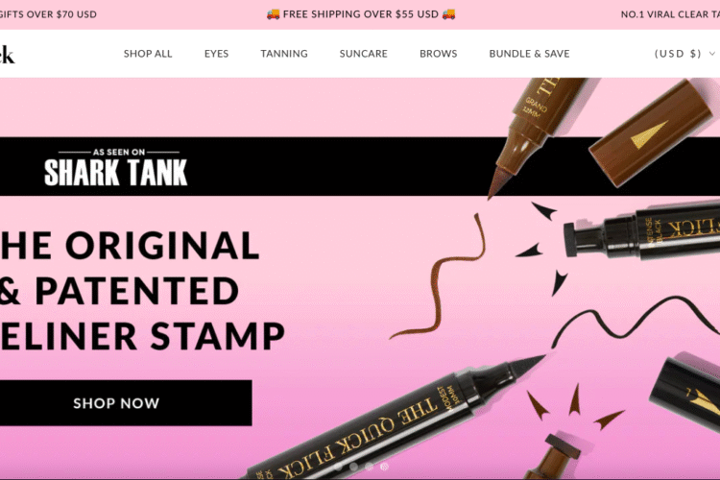Go to the EYES category

point(216,54)
